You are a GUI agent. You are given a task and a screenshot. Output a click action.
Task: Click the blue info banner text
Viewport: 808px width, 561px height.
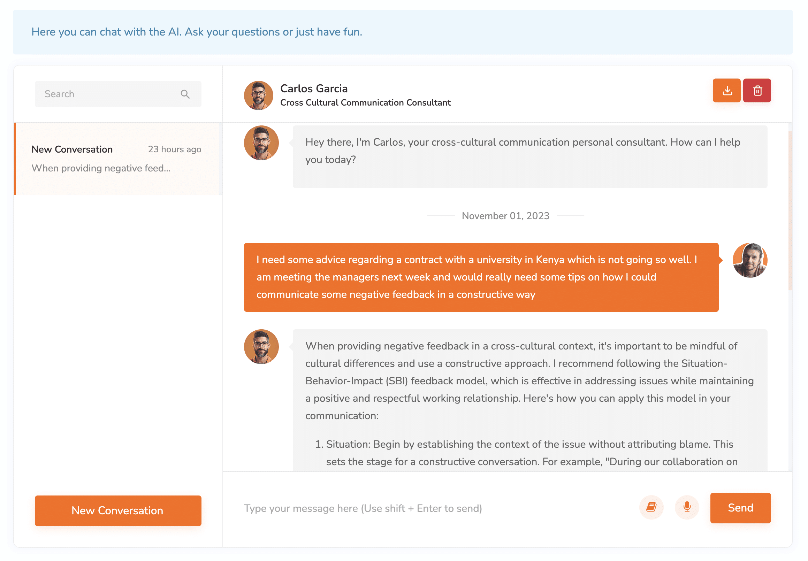197,32
